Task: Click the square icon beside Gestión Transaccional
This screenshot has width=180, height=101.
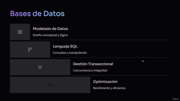Action: [40, 67]
